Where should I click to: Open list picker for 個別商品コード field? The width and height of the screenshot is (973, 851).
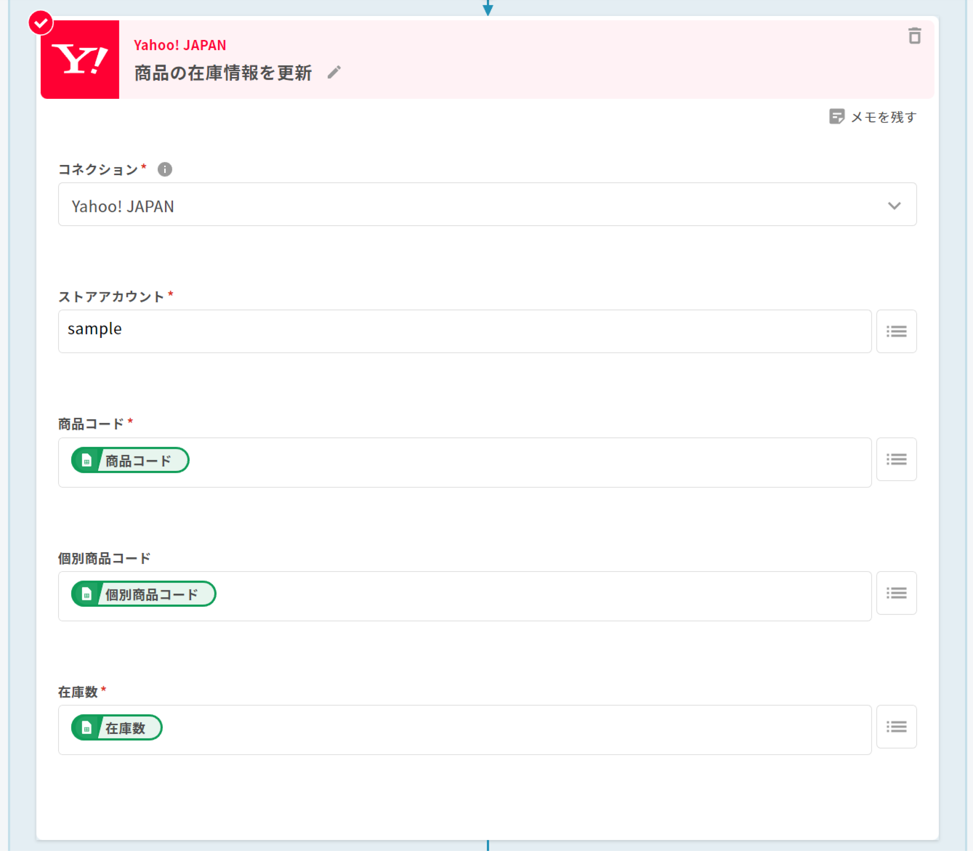coord(896,593)
